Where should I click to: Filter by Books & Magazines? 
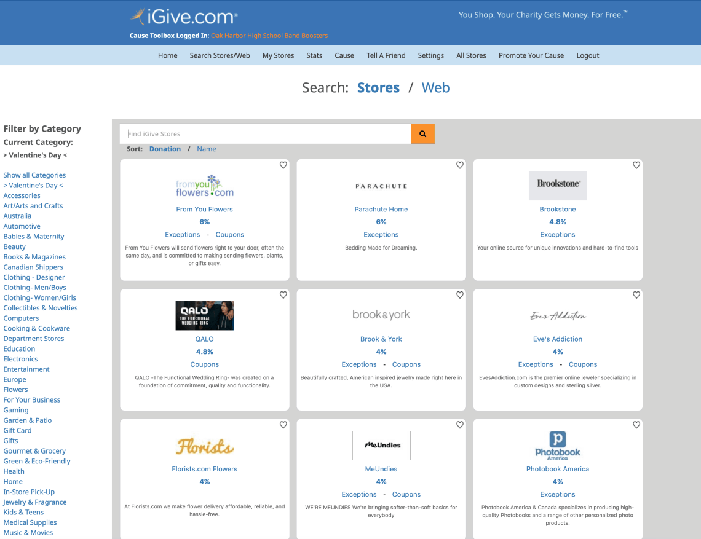(x=34, y=257)
